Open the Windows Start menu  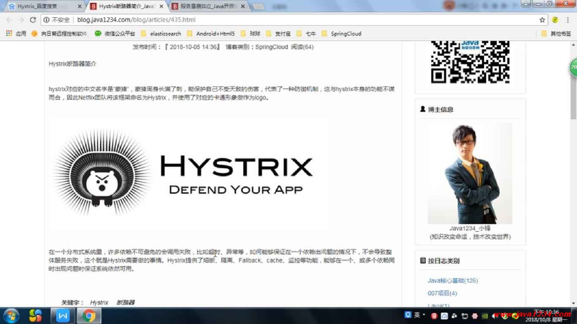(11, 316)
